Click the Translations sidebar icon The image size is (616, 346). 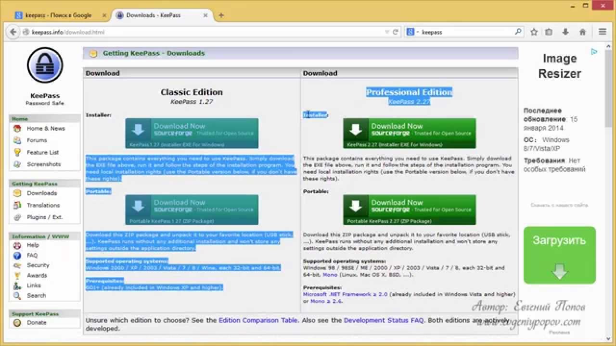(17, 205)
